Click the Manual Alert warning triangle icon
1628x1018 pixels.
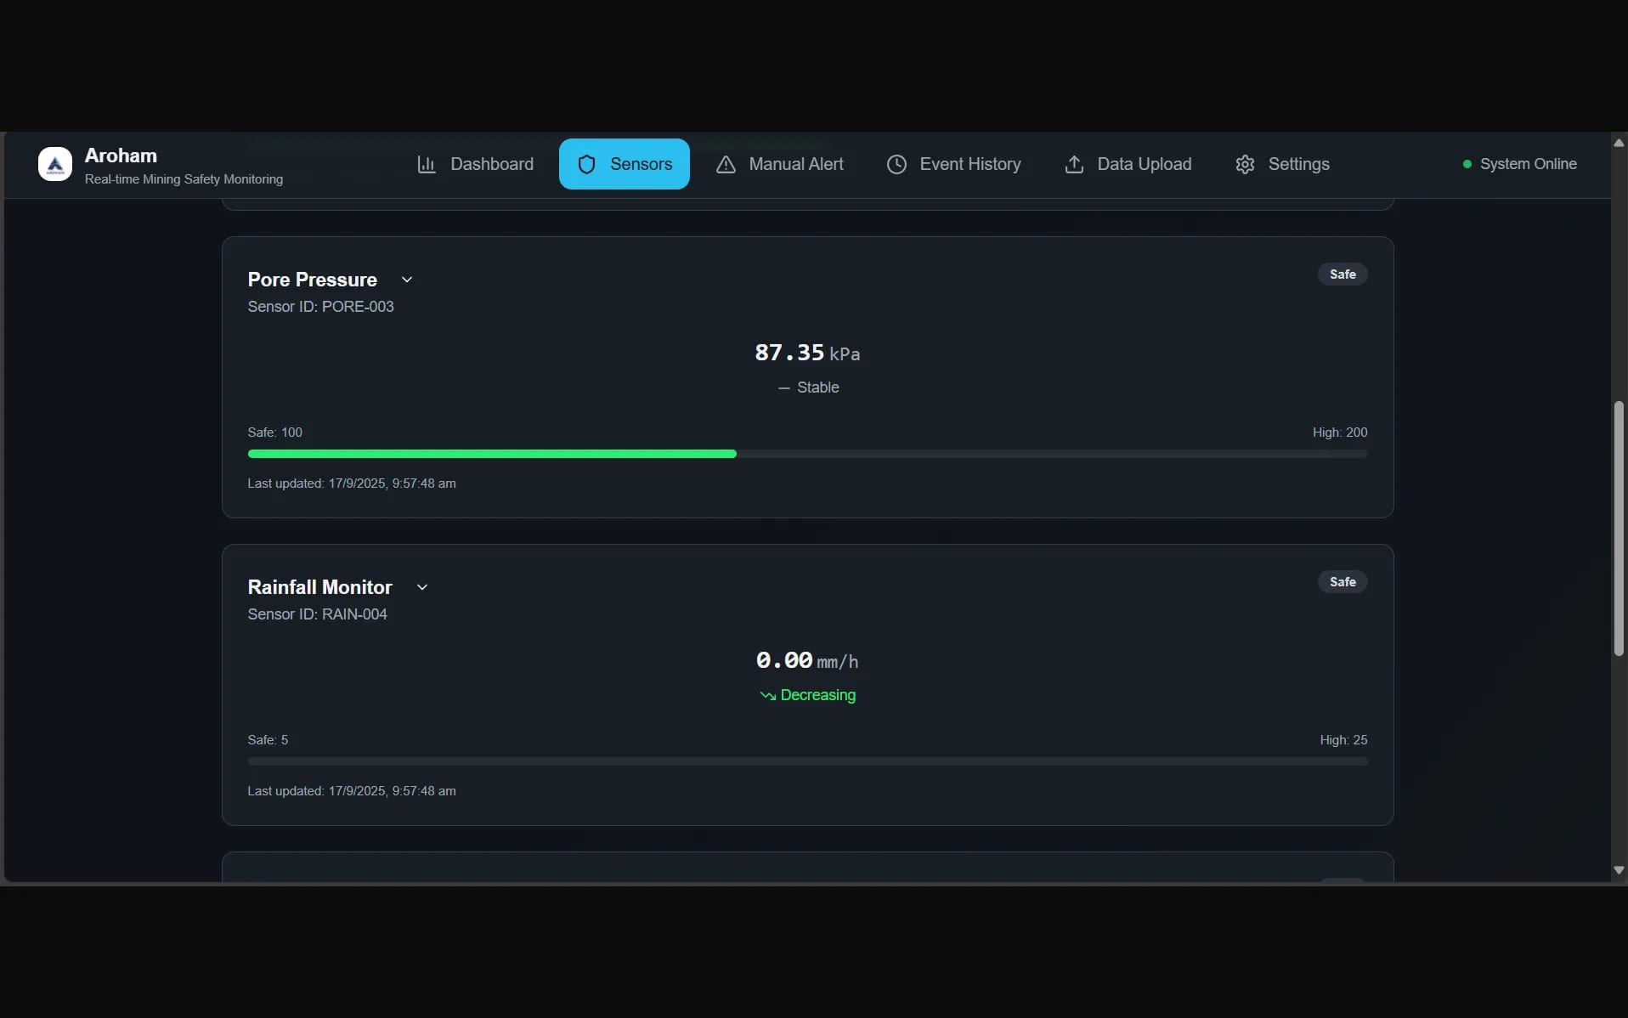coord(726,164)
